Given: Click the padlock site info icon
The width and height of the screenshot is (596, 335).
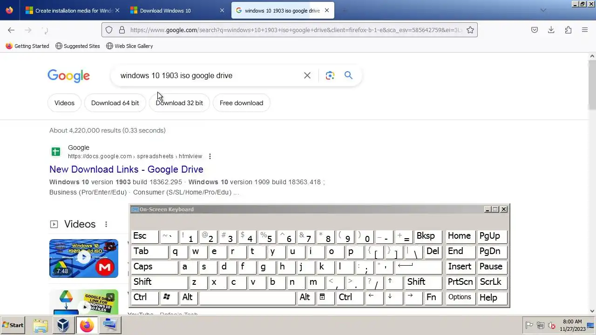Looking at the screenshot, I should (122, 30).
